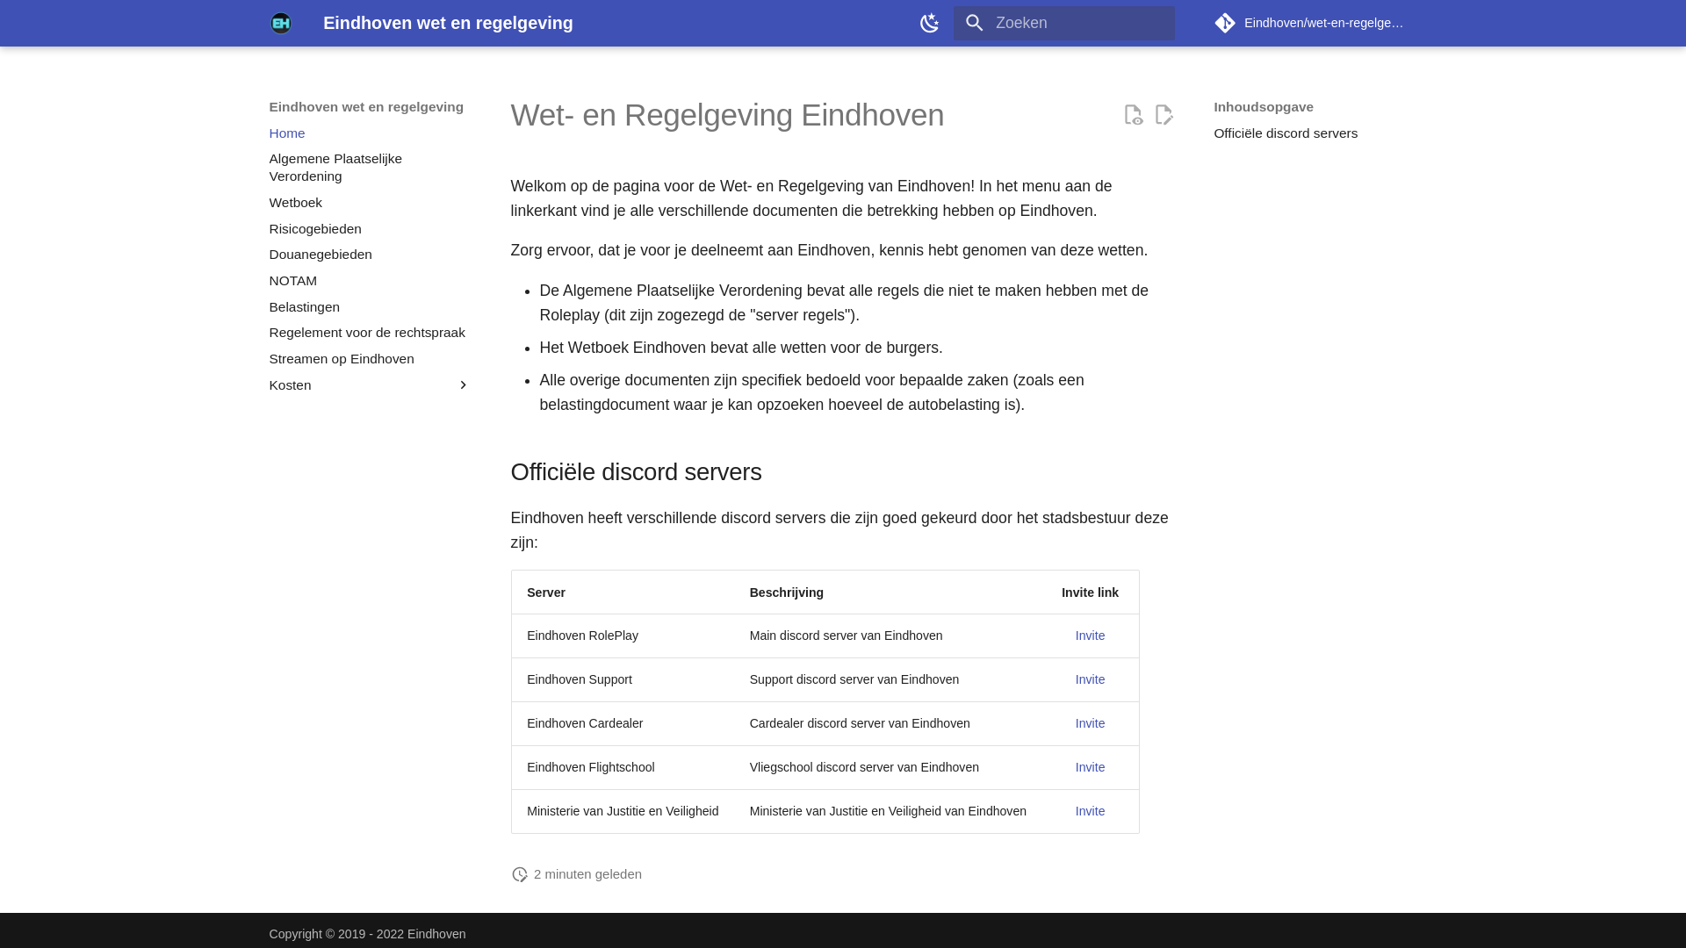
Task: Open Regelement voor de rechtspraak
Action: pyautogui.click(x=367, y=333)
